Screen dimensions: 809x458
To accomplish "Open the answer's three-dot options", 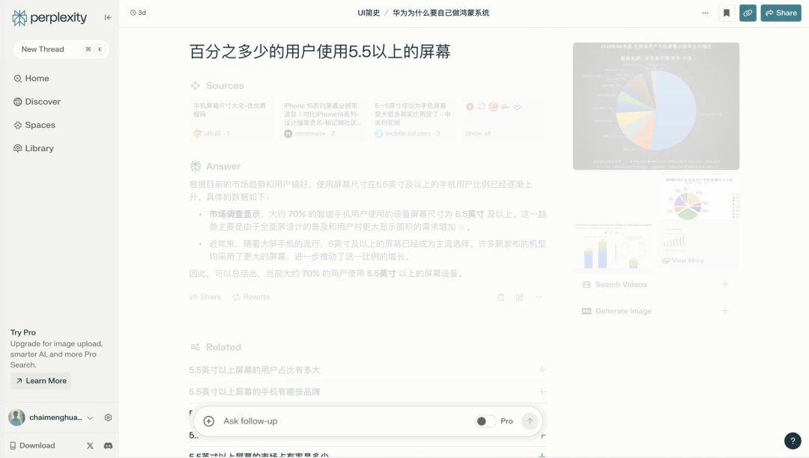I will [539, 297].
